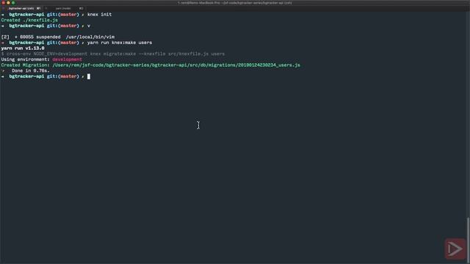Click the 'Done in 0.76s.' line

31,70
